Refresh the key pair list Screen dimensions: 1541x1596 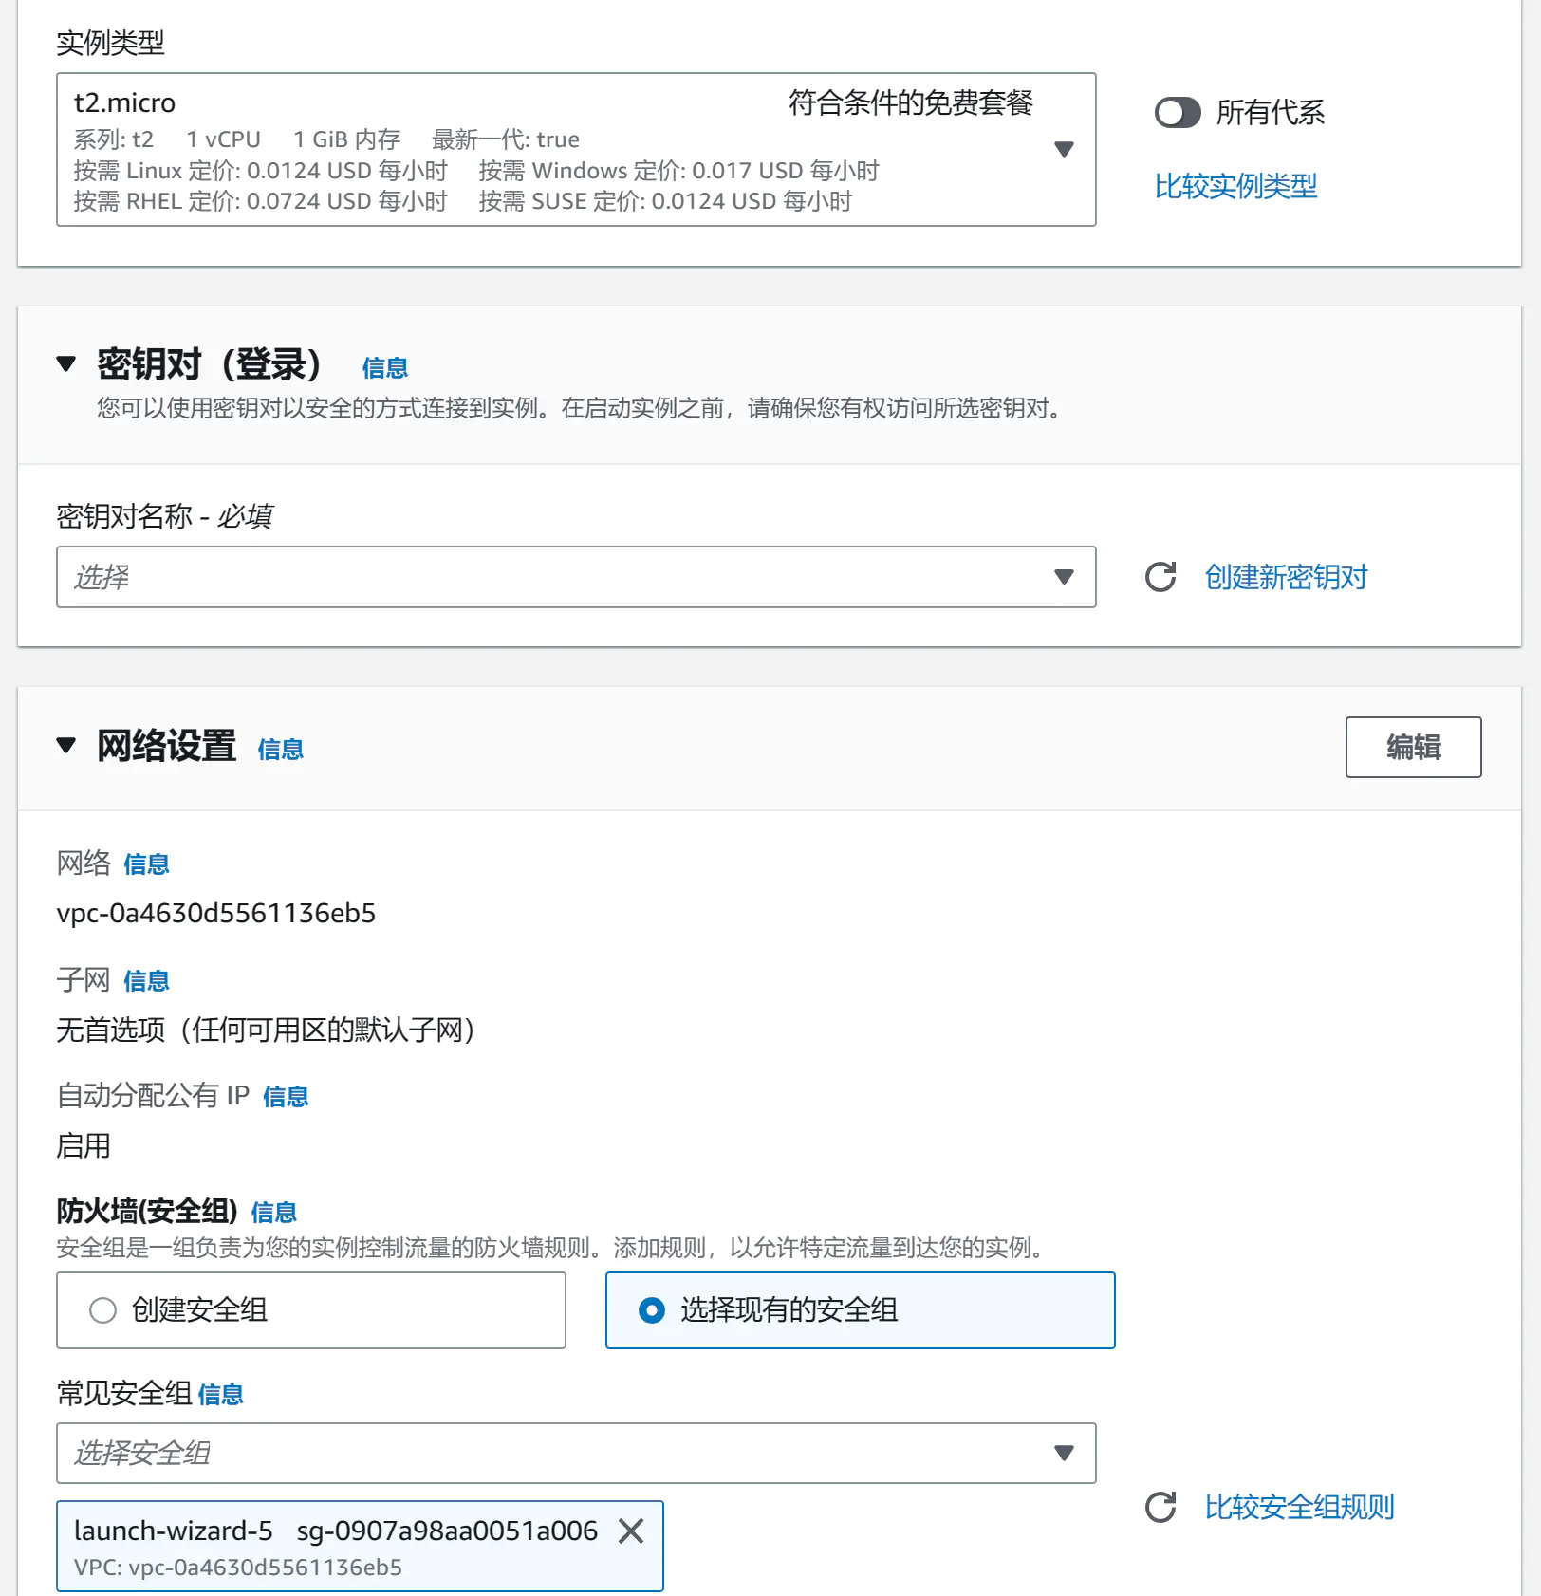(x=1160, y=577)
